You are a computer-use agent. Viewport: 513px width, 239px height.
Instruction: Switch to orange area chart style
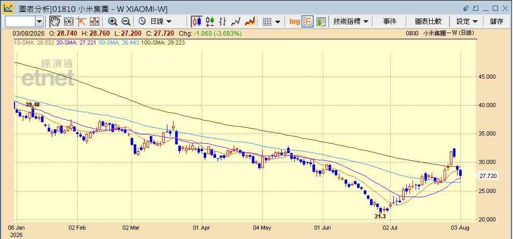pos(250,22)
